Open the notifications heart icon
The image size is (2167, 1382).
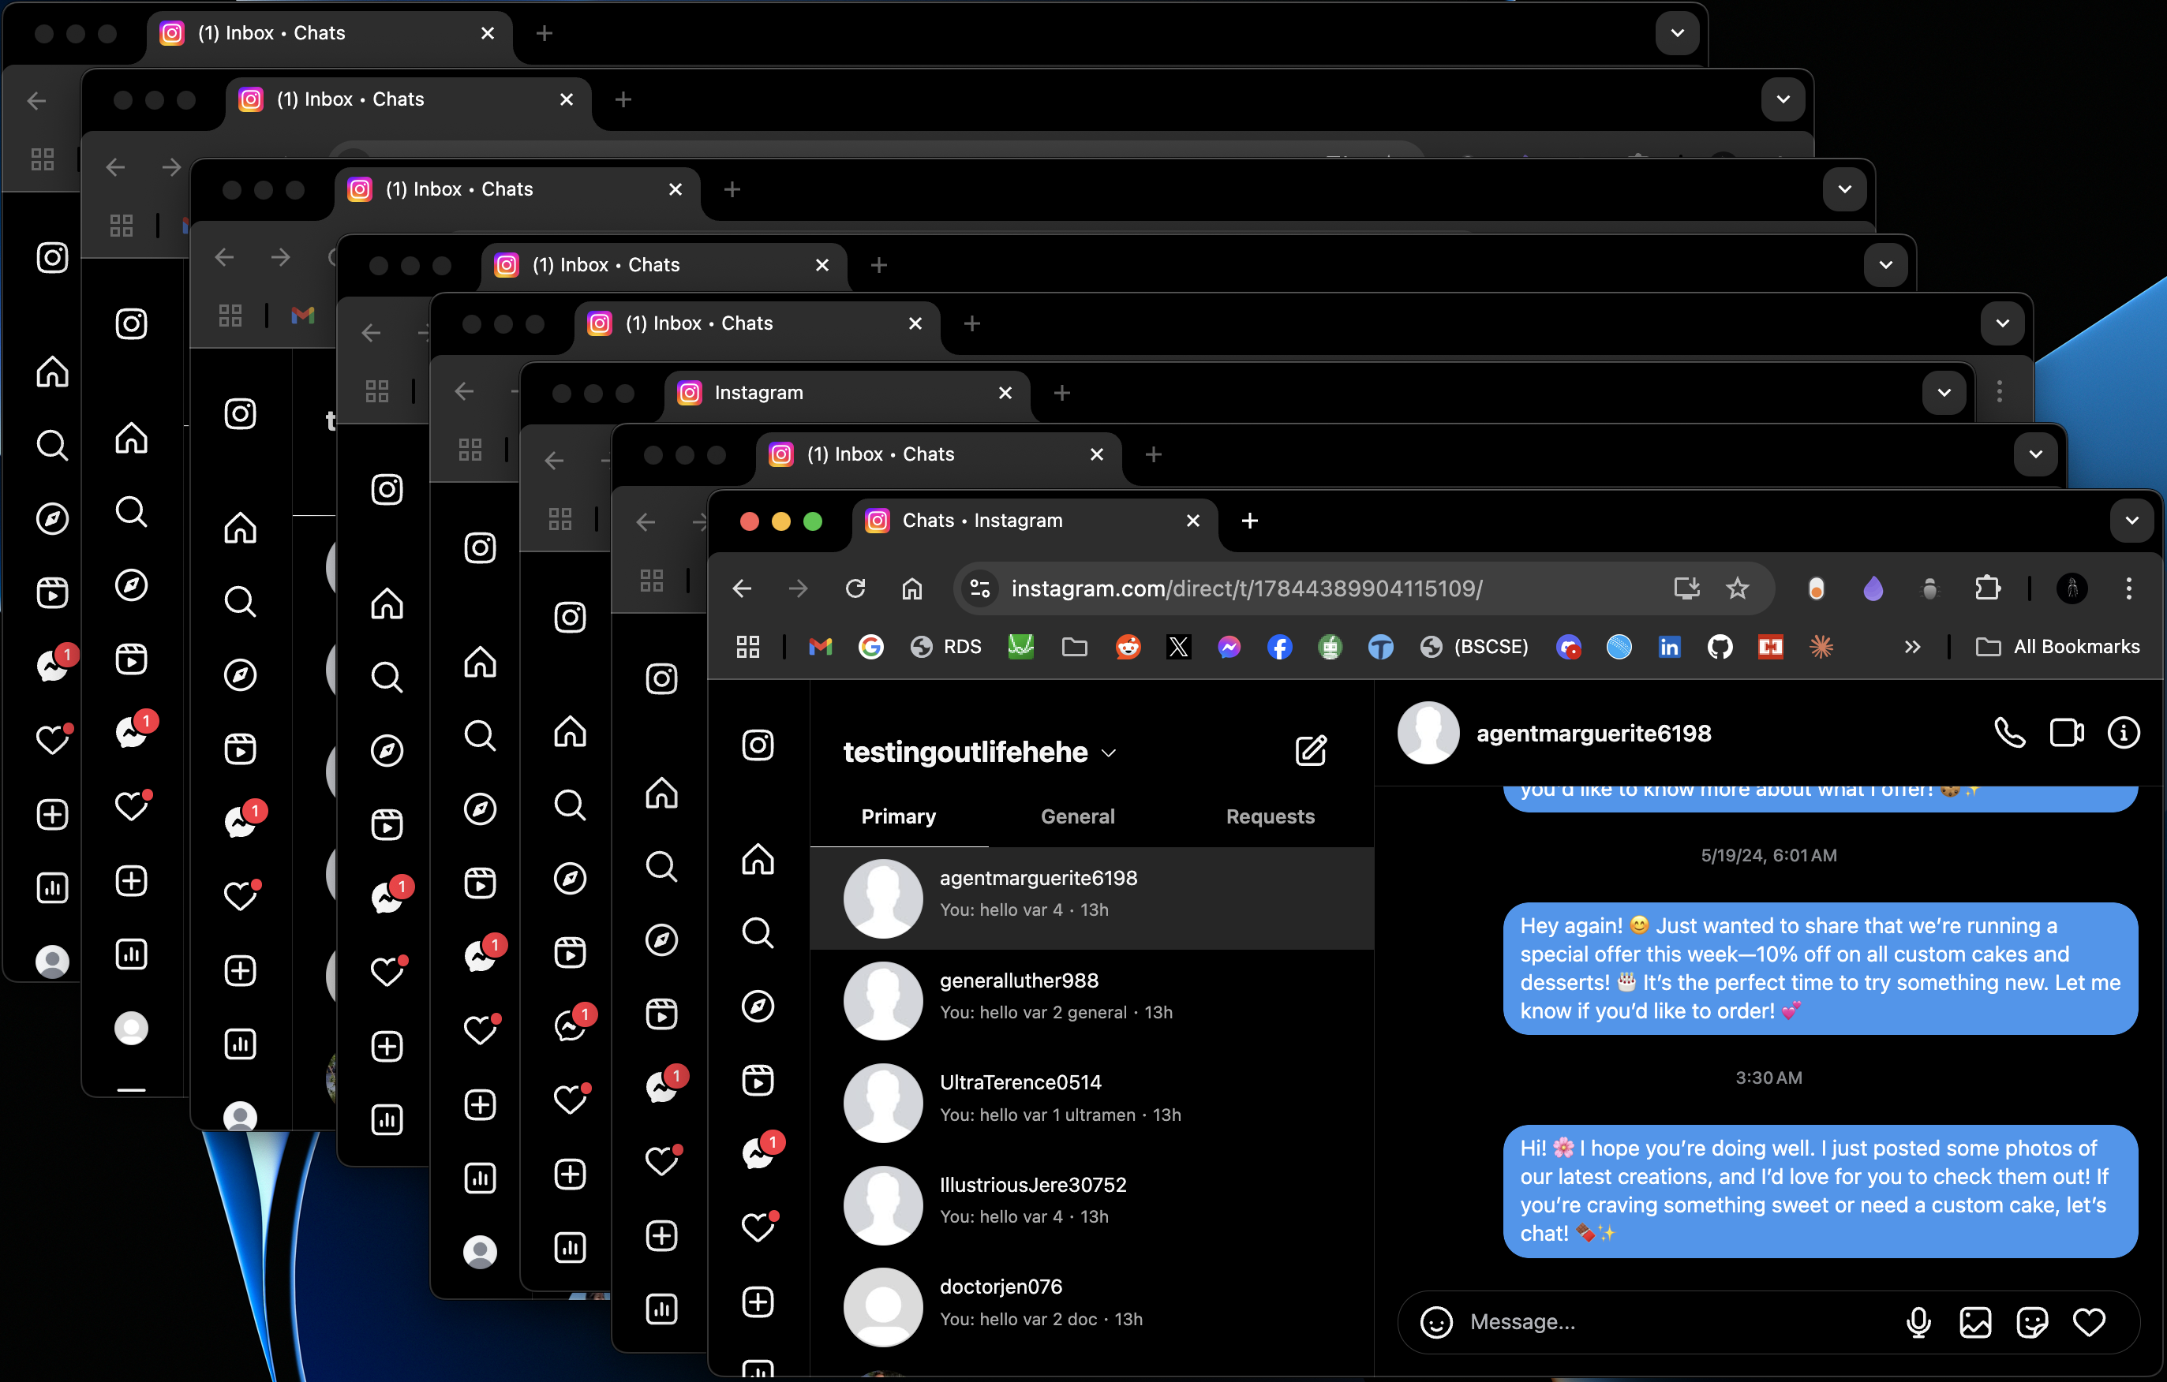(x=758, y=1228)
